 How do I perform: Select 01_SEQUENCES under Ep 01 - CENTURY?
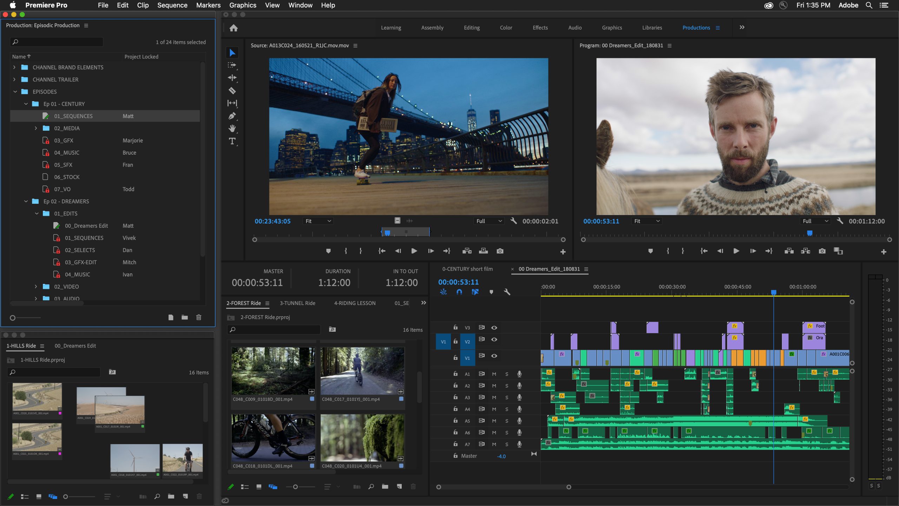73,116
